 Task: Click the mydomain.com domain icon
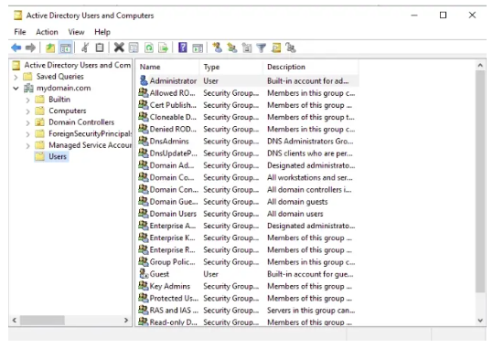pos(28,88)
